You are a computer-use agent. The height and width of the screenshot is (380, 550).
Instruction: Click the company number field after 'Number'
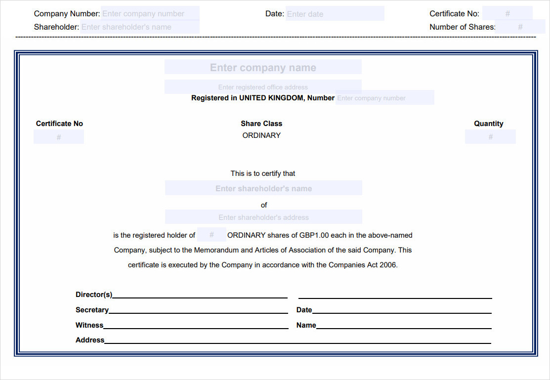pos(385,97)
